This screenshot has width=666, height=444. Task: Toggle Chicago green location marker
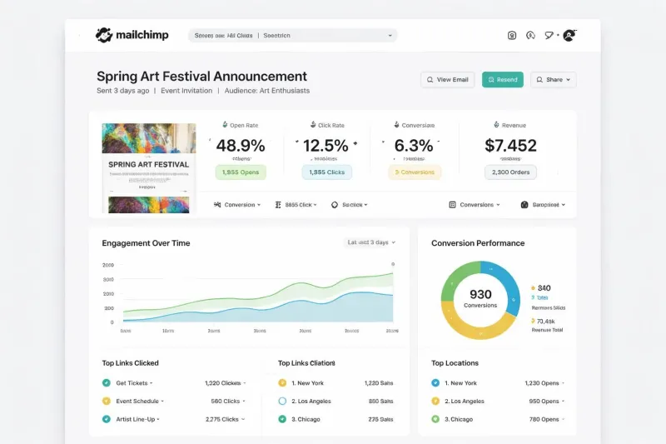point(435,419)
